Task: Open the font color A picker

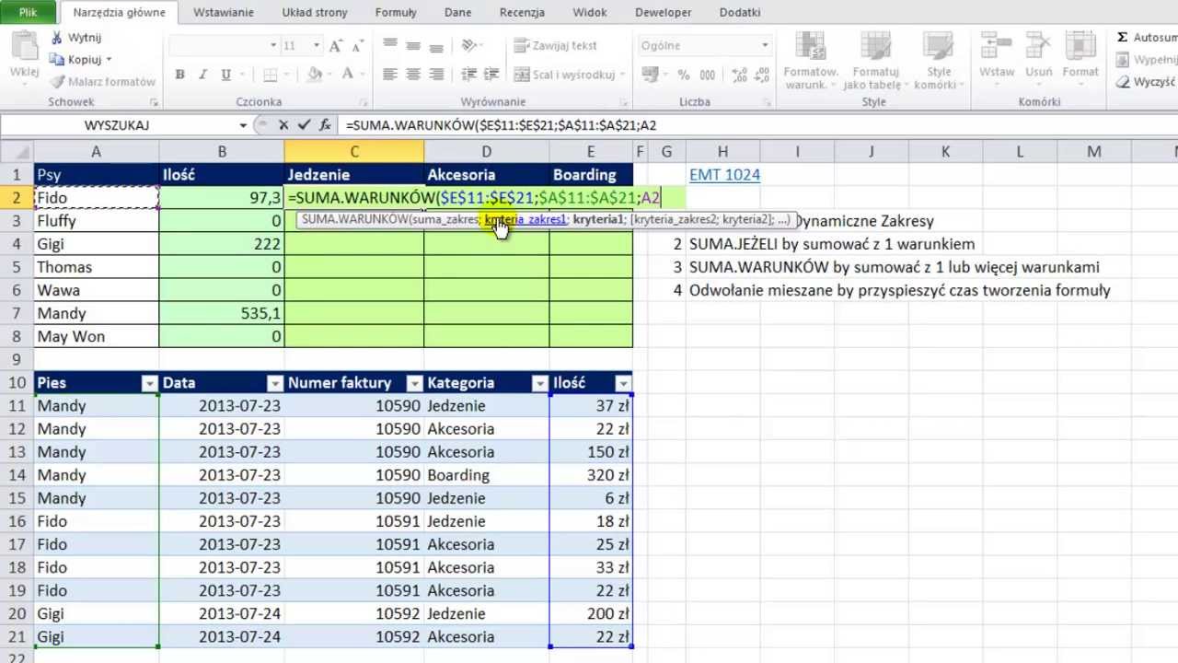Action: [x=347, y=75]
